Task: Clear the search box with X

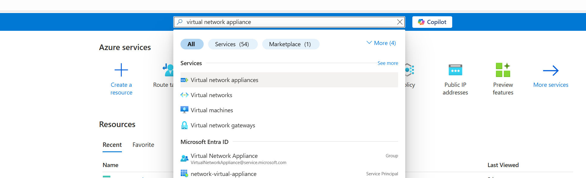Action: 400,22
